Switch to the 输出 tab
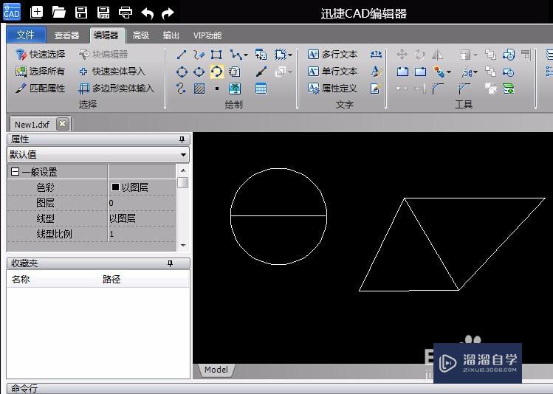 pos(171,35)
